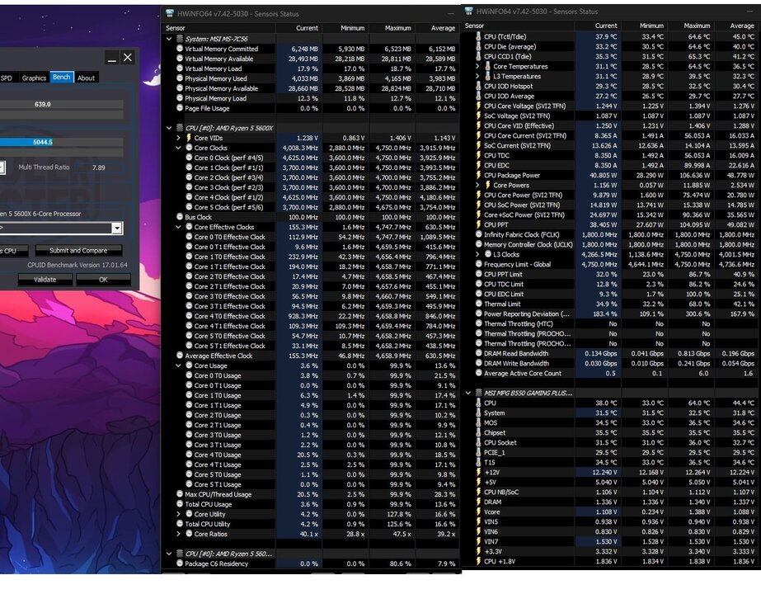This screenshot has width=761, height=594.
Task: Click the Maximum column header in left HWiNFO window
Action: coord(397,28)
